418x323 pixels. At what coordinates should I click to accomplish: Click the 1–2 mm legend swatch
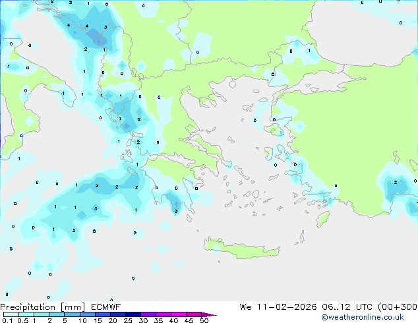click(42, 314)
